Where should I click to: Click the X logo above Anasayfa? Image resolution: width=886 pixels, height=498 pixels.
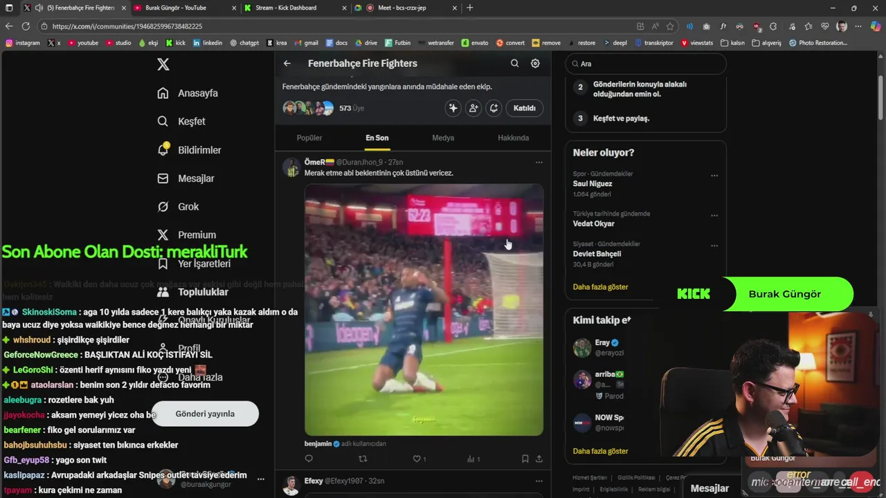[x=163, y=64]
